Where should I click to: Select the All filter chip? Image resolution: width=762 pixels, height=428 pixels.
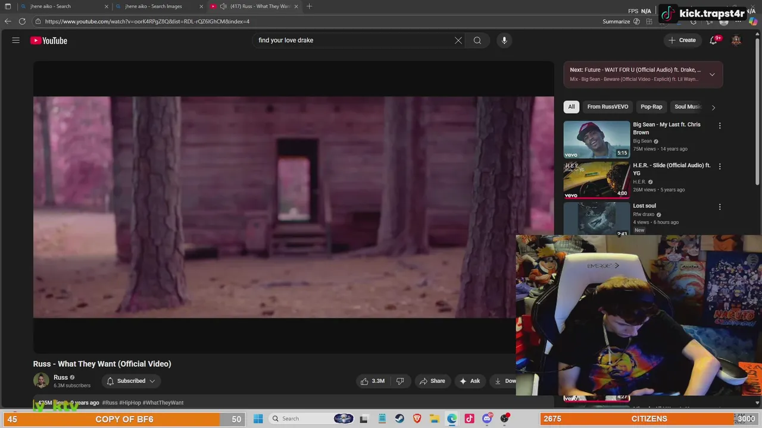(x=571, y=107)
